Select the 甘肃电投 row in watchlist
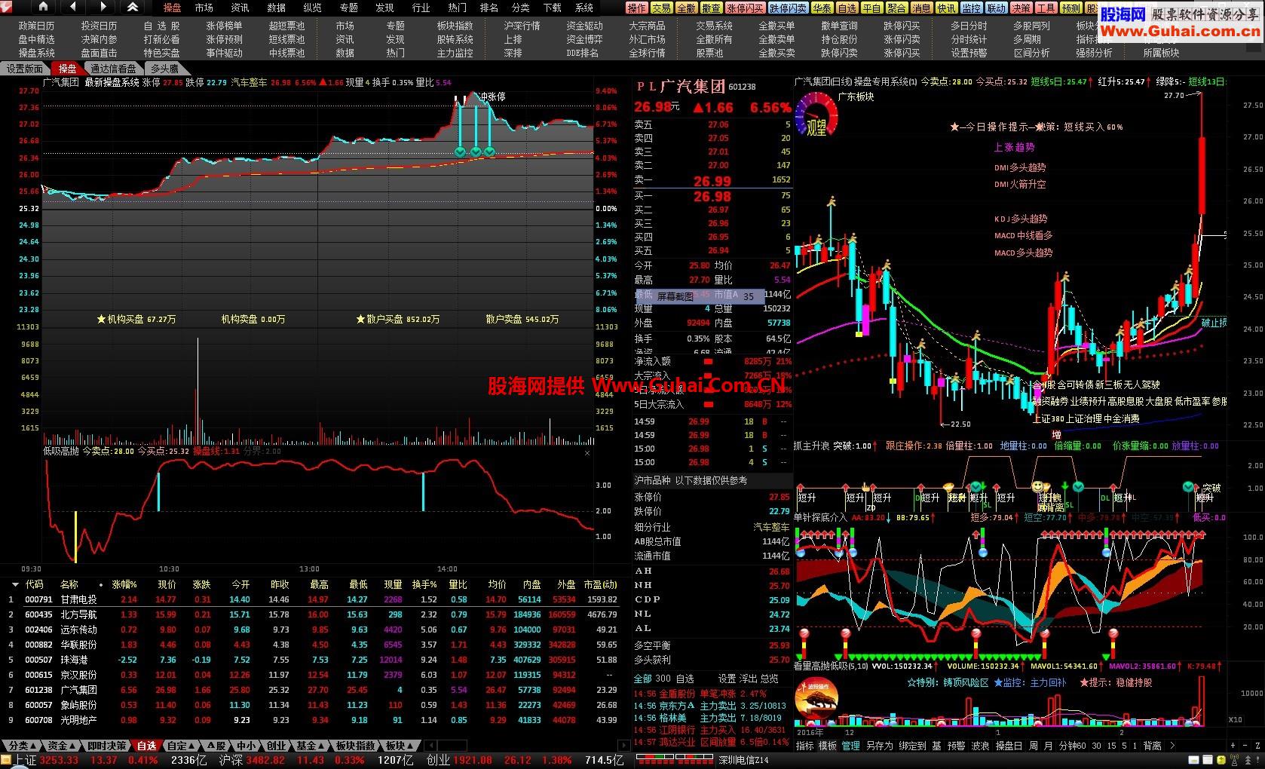Screen dimensions: 1265x769 point(314,599)
